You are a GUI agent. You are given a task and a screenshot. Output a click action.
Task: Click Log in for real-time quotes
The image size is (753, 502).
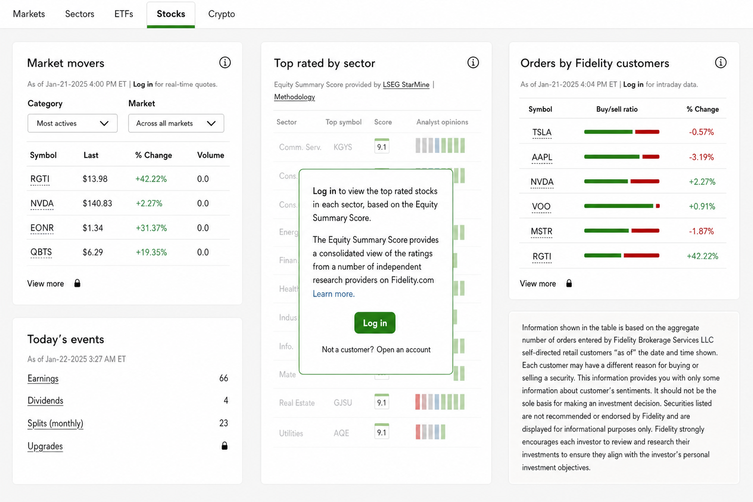click(143, 84)
